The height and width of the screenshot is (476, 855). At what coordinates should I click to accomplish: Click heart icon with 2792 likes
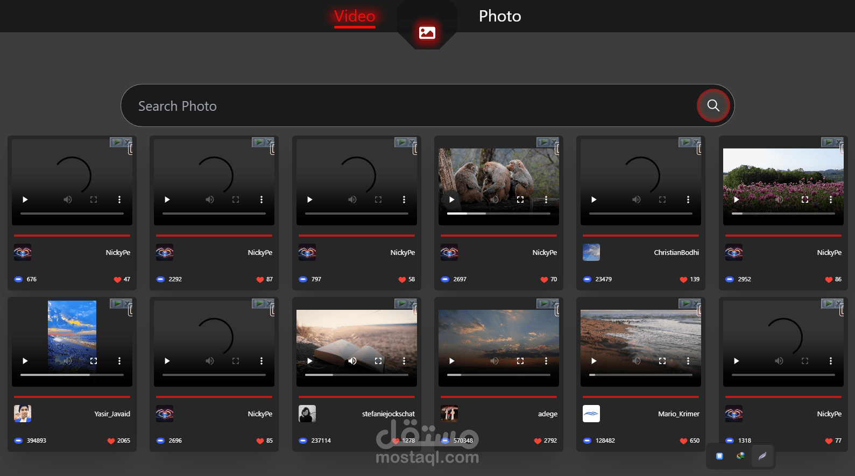pyautogui.click(x=538, y=441)
